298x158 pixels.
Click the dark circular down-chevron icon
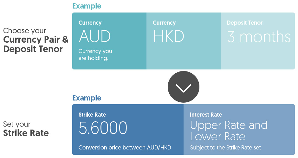click(x=184, y=87)
